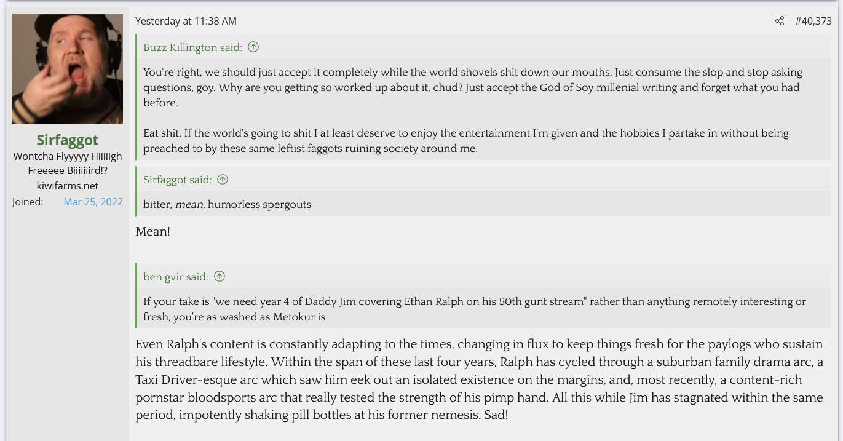Click the 'Mean!' reply text
Screen dimensions: 843x441
click(x=152, y=232)
